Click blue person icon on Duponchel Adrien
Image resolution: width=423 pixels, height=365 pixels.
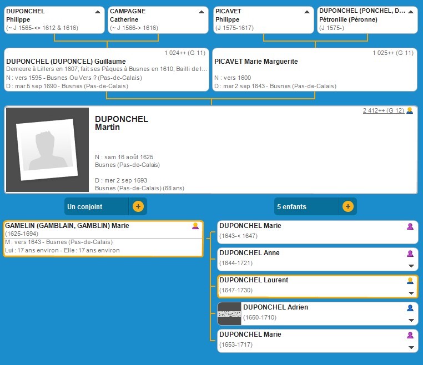(x=410, y=308)
